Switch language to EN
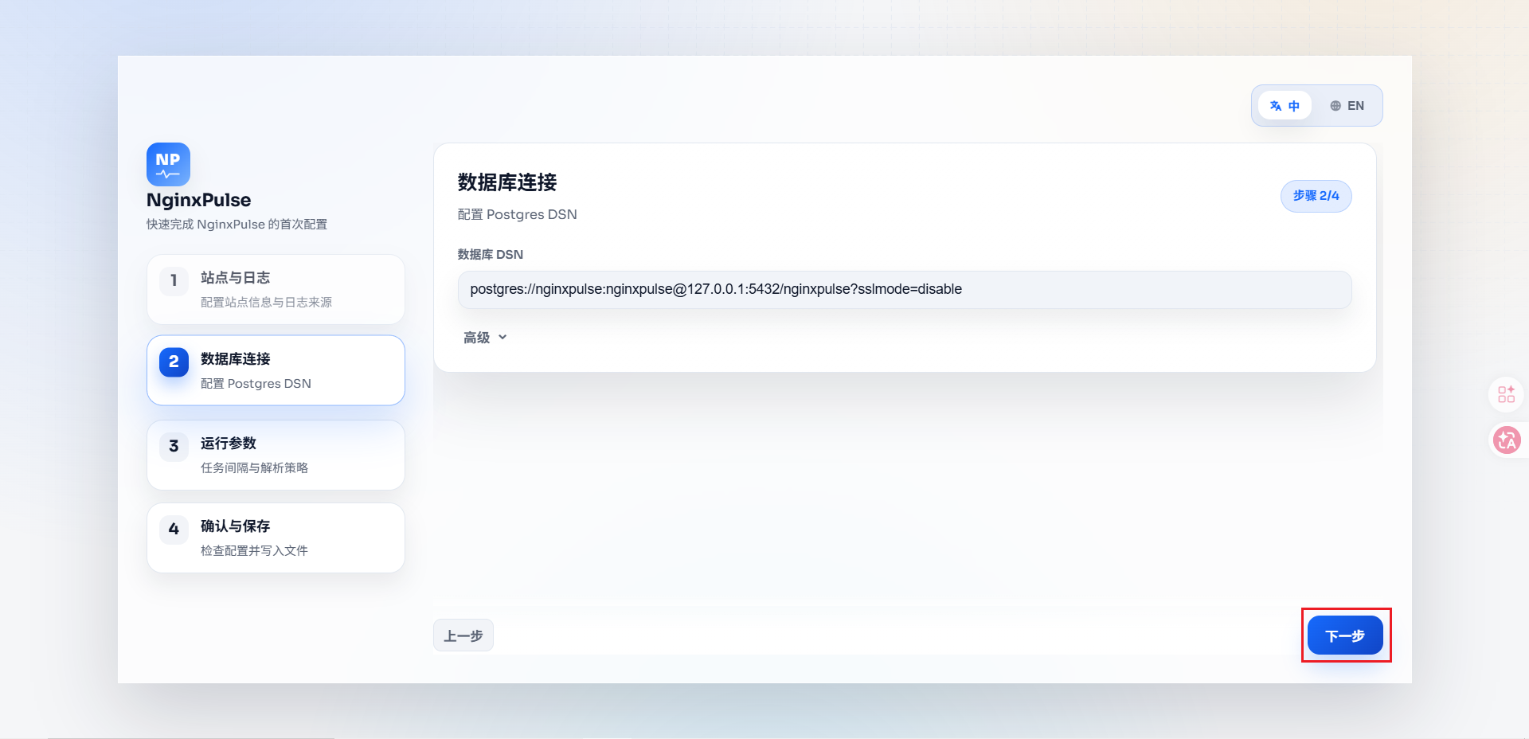The width and height of the screenshot is (1529, 739). click(1347, 106)
